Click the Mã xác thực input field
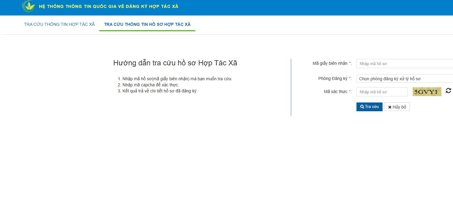The height and width of the screenshot is (197, 453). coord(382,92)
